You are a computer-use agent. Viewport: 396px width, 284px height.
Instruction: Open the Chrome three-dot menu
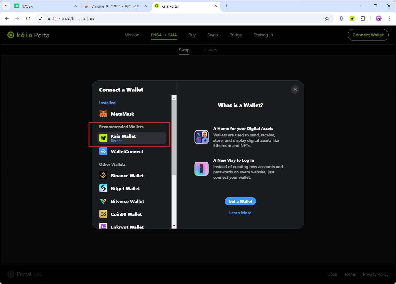389,18
